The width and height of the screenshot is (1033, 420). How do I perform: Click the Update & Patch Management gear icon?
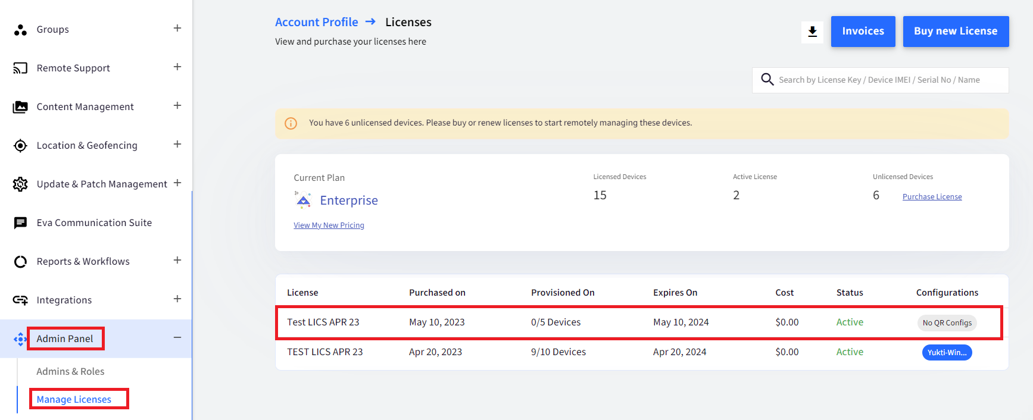click(20, 184)
